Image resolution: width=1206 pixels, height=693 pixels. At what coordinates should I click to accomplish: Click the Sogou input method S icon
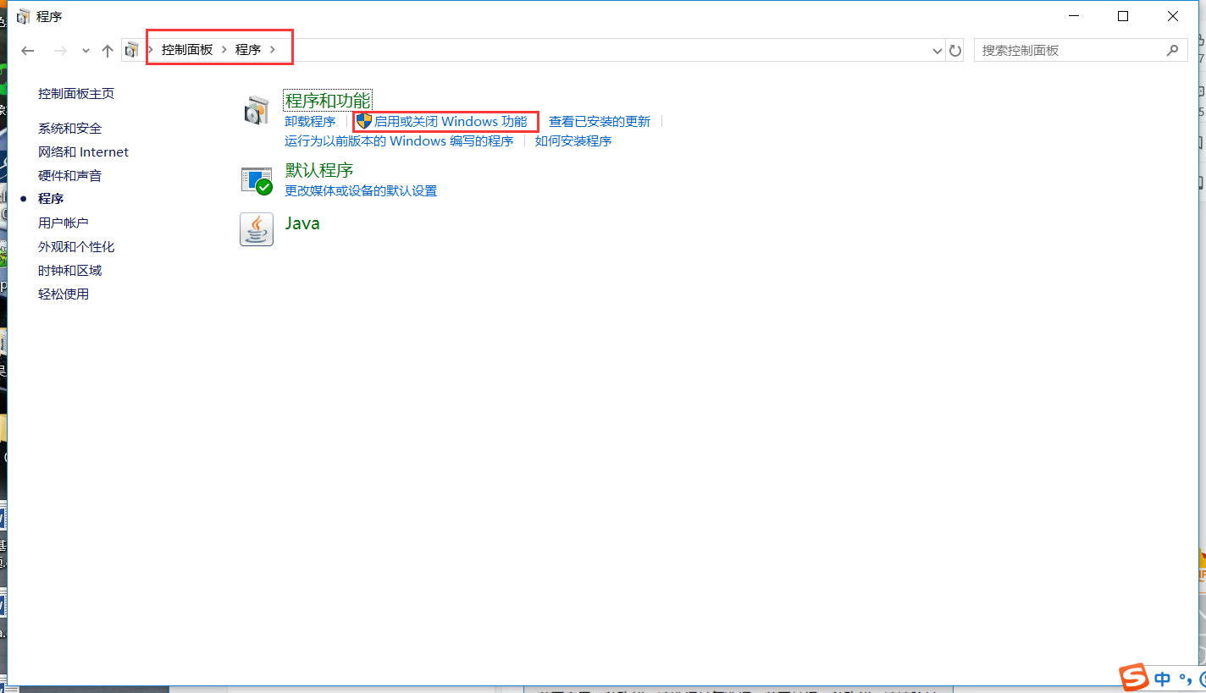pos(1134,677)
